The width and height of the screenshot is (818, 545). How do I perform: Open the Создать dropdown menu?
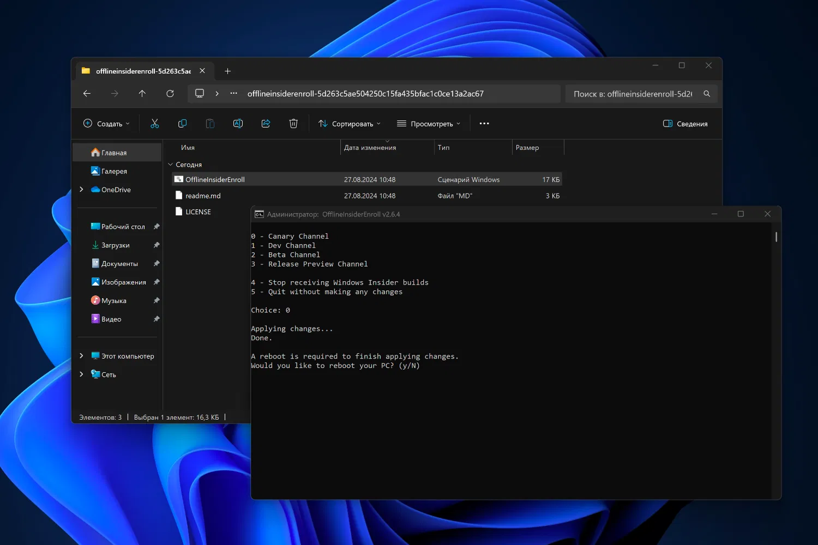point(107,124)
